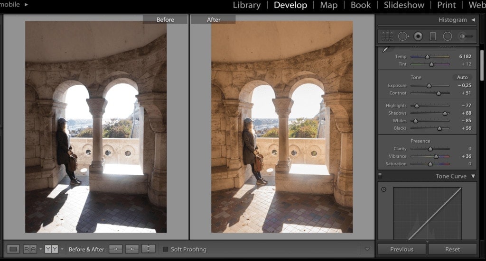The image size is (486, 261).
Task: Copy Before settings to After
Action: tap(115, 249)
